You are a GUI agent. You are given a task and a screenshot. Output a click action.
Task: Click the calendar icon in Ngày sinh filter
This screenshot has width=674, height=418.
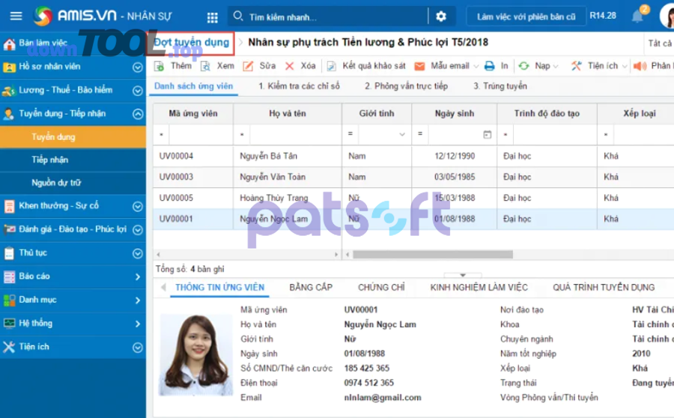[x=487, y=135]
